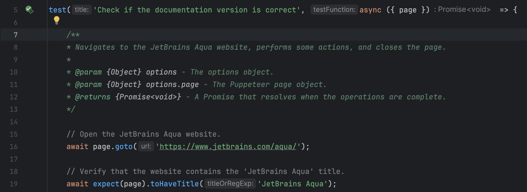Click the 'title:' inlay hint
The image size is (527, 192).
pos(82,10)
